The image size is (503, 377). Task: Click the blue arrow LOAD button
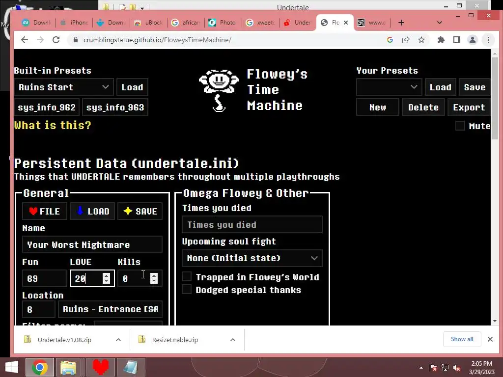(x=92, y=211)
